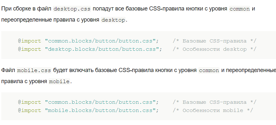
Task: Click '@import' before common.blocks in second code block
Action: (30, 102)
